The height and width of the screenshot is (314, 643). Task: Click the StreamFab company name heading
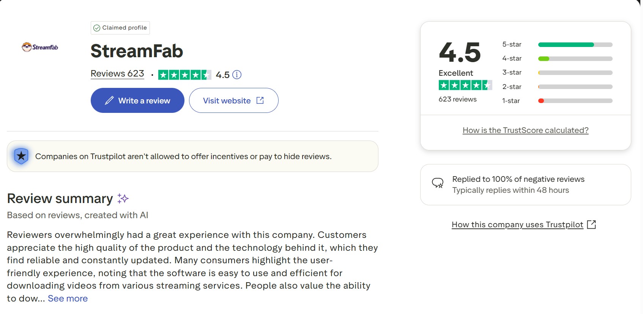(137, 51)
